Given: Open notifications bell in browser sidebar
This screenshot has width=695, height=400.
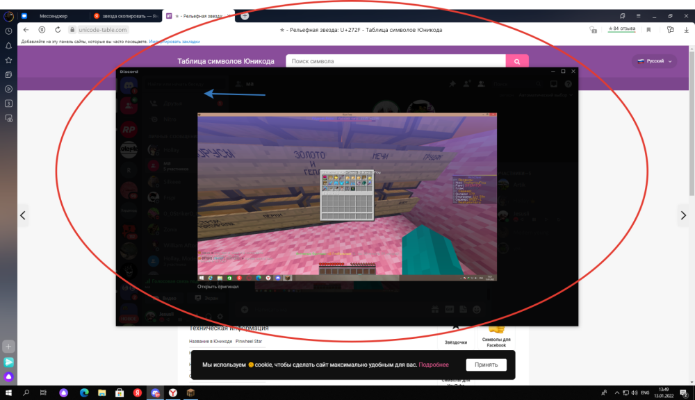Looking at the screenshot, I should [x=8, y=46].
